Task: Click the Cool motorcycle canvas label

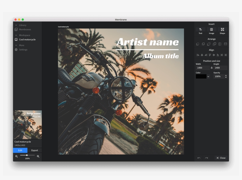Action: point(63,27)
